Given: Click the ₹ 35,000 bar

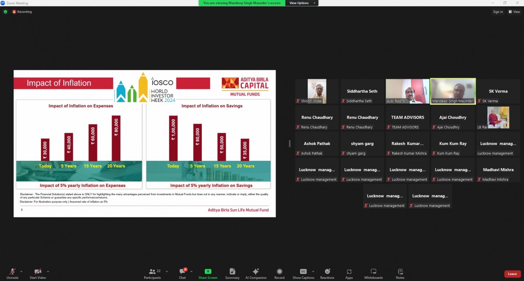Looking at the screenshot, I should click(245, 150).
